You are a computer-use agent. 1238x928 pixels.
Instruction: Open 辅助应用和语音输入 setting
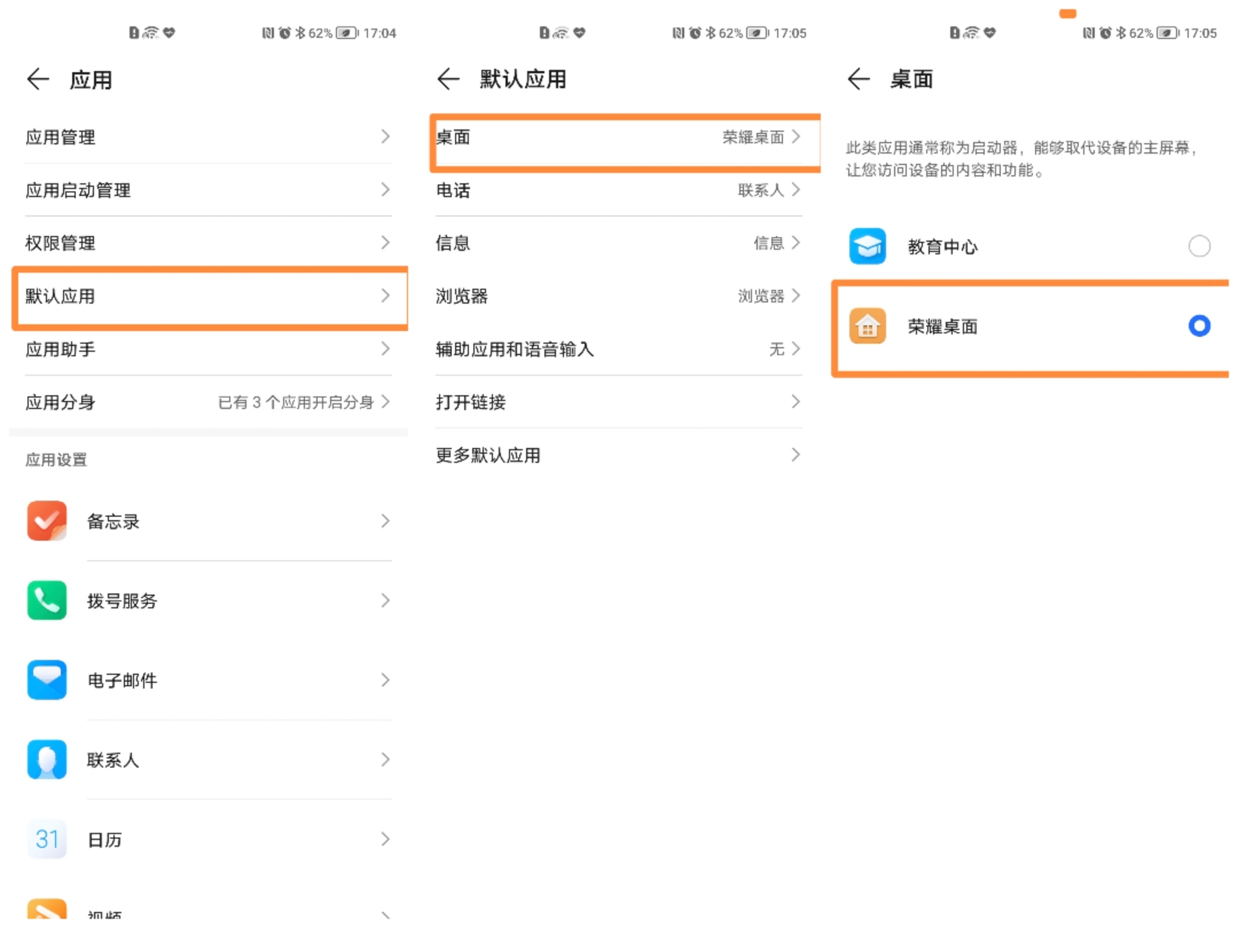619,349
